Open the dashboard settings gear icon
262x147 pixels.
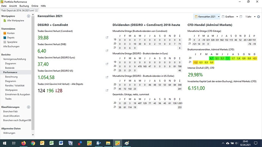pos(259,17)
